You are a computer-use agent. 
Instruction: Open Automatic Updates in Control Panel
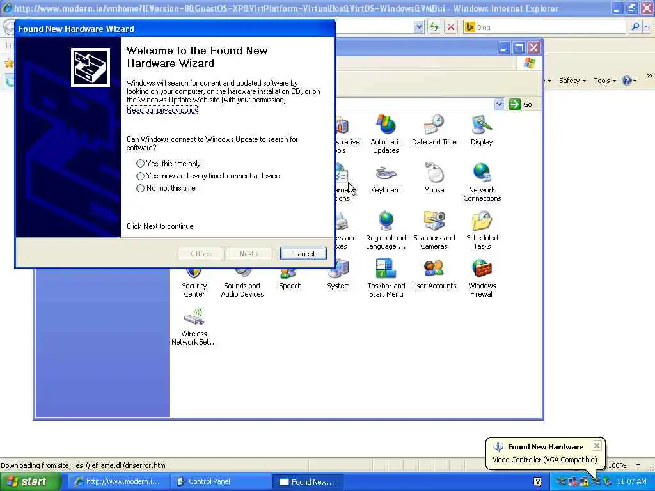pos(386,134)
